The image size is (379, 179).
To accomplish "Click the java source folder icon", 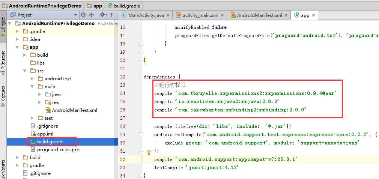I will pyautogui.click(x=48, y=95).
